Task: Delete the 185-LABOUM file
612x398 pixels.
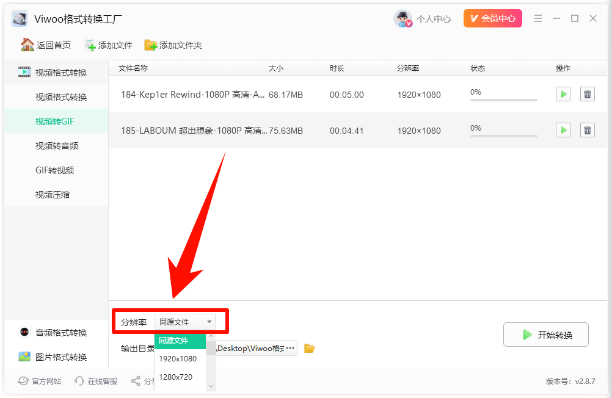Action: (x=588, y=130)
